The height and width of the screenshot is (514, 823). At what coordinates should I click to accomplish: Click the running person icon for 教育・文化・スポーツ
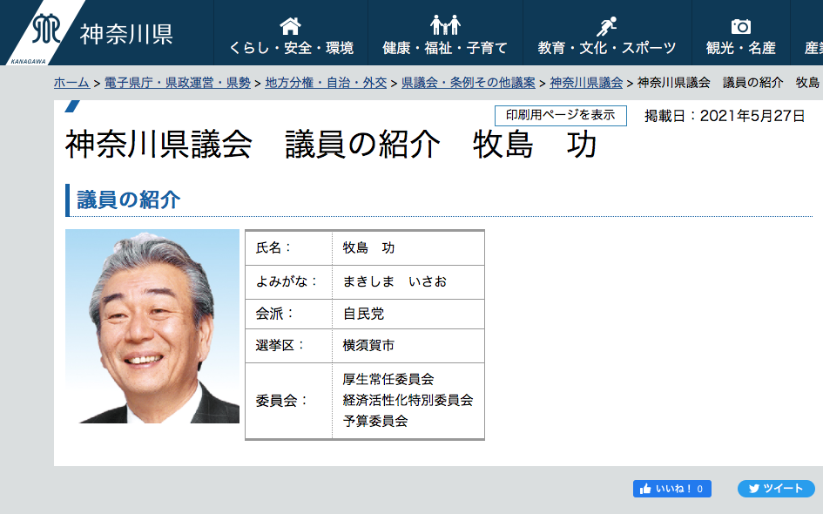(606, 25)
